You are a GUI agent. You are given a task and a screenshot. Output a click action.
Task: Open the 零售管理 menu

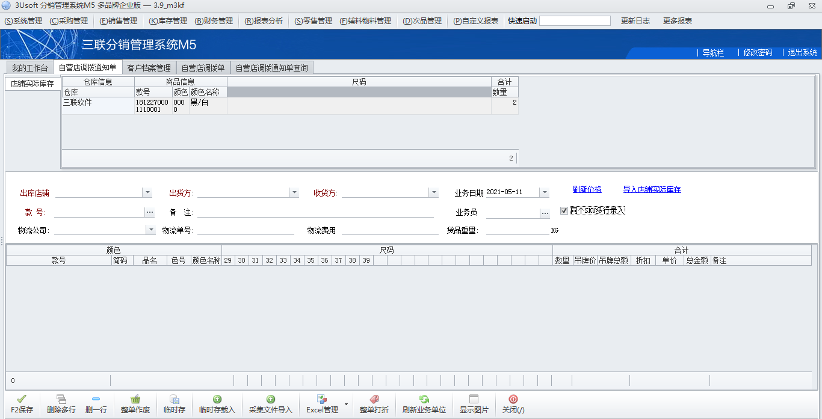click(313, 20)
